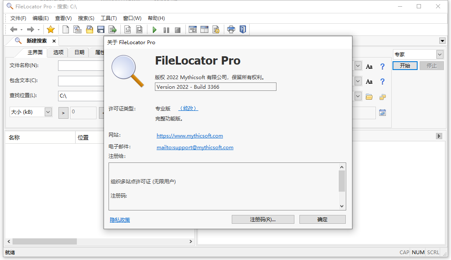This screenshot has width=451, height=260.
Task: Stop the search with the stop icon
Action: click(177, 29)
